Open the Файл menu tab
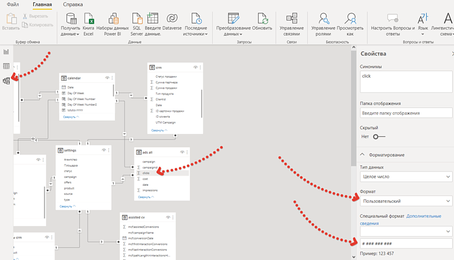 pyautogui.click(x=12, y=4)
